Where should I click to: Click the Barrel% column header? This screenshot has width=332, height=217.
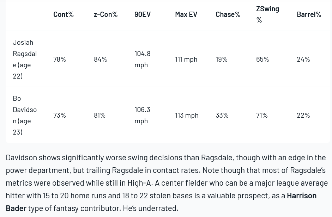(309, 14)
